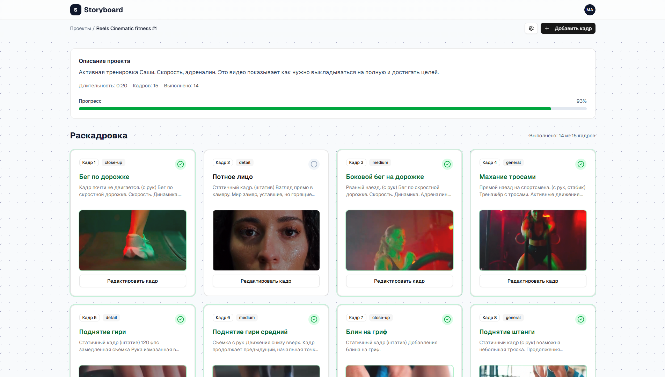Toggle completion check for Кадр 3
665x377 pixels.
[447, 164]
